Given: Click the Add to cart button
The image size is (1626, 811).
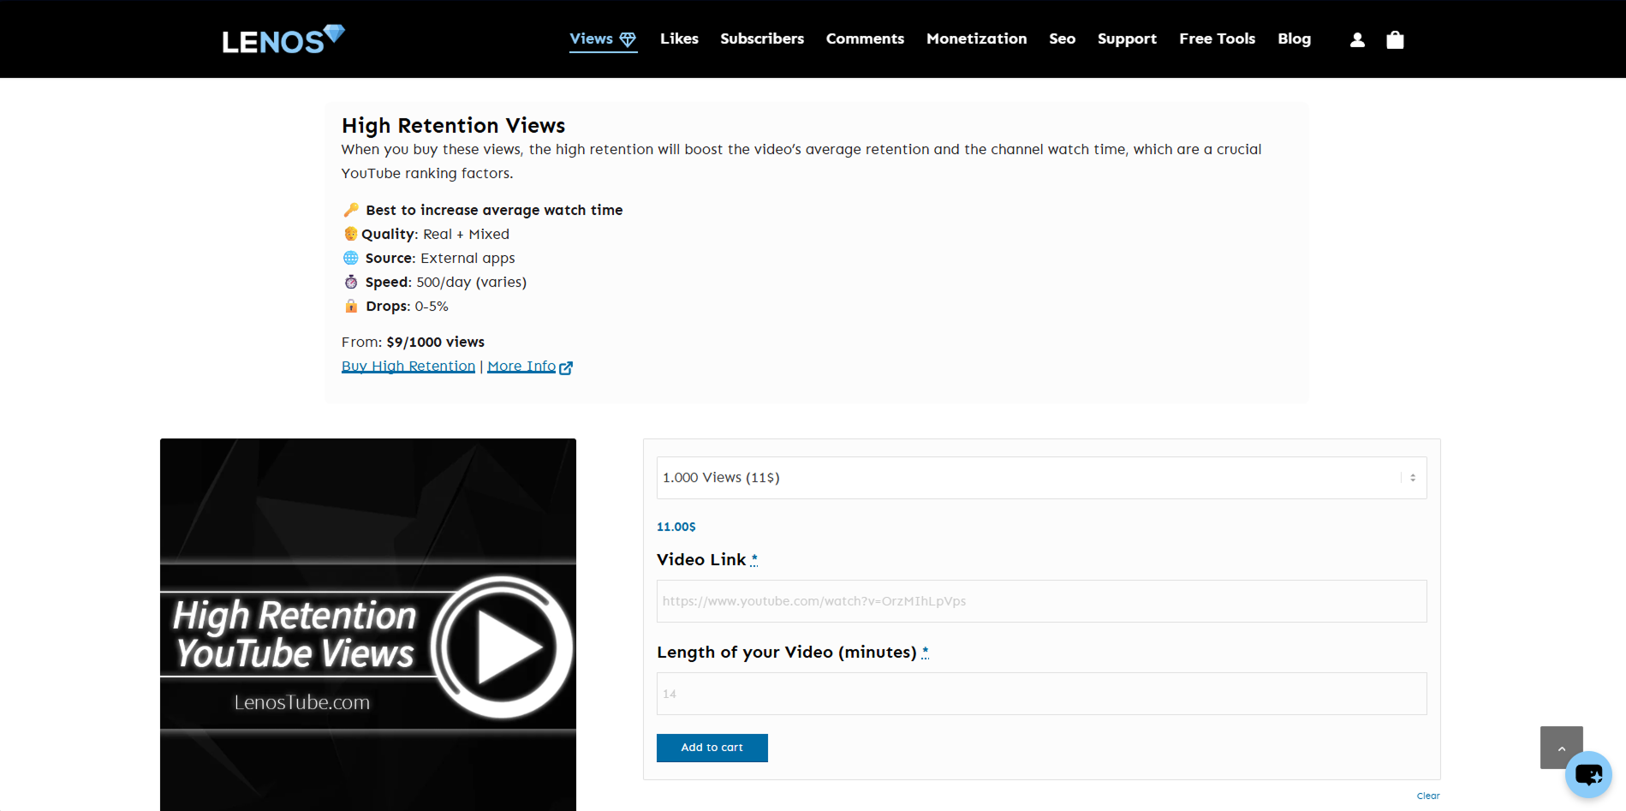Looking at the screenshot, I should 712,748.
